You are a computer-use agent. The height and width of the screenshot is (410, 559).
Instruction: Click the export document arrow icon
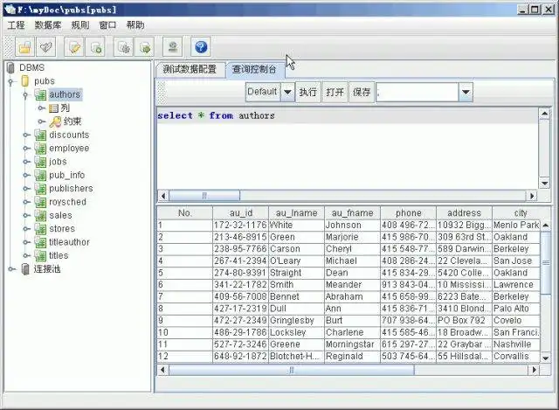(144, 46)
